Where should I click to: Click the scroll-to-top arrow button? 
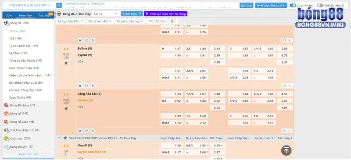pyautogui.click(x=286, y=150)
